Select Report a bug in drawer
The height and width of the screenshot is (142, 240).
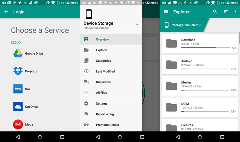[x=111, y=114]
